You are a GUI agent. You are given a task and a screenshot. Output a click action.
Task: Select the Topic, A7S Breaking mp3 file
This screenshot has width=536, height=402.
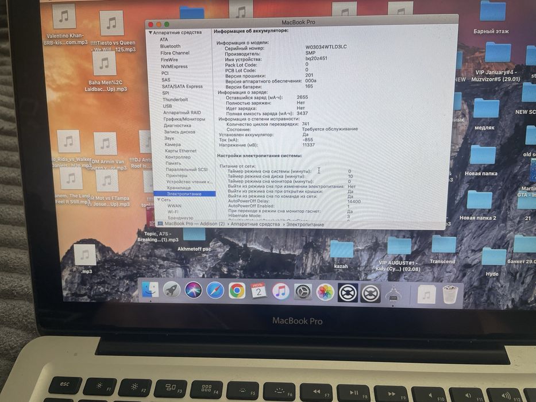point(157,222)
